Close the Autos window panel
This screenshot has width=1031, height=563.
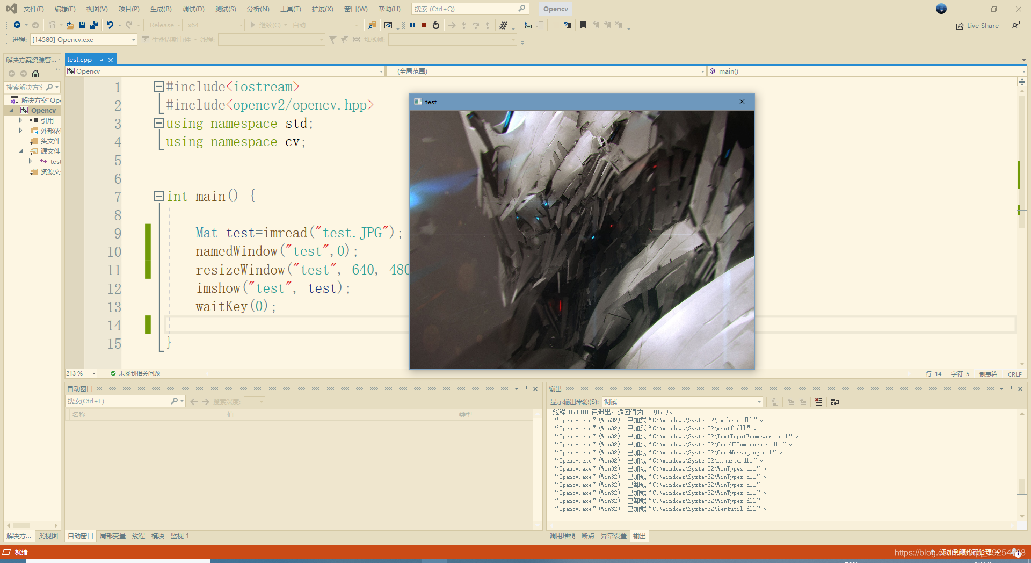(x=535, y=388)
